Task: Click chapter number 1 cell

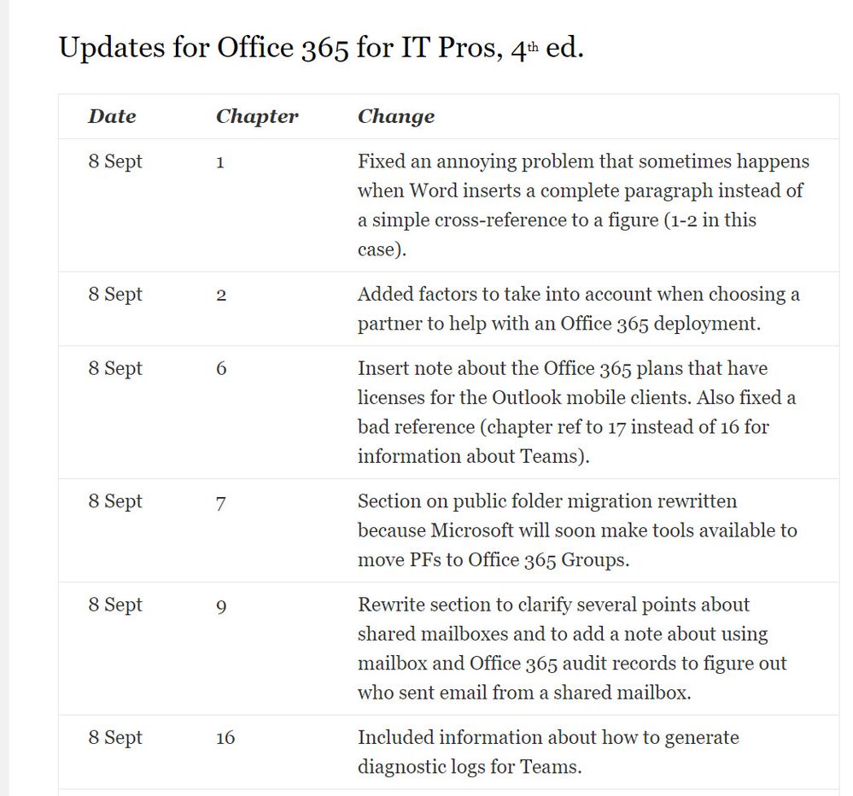Action: tap(220, 162)
